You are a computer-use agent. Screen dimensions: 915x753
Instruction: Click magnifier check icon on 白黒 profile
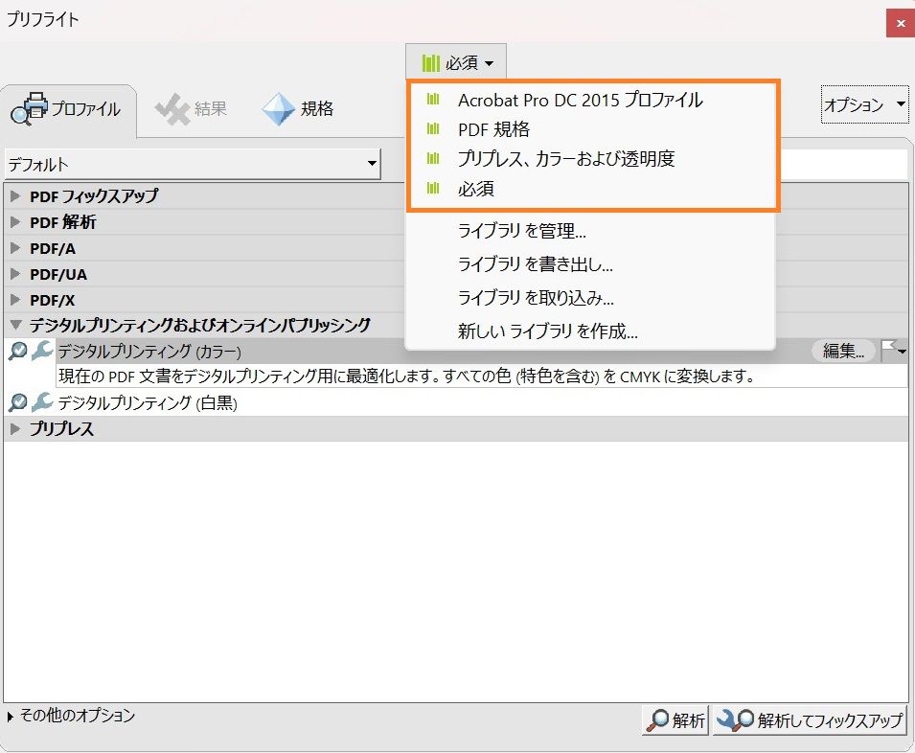click(x=18, y=402)
